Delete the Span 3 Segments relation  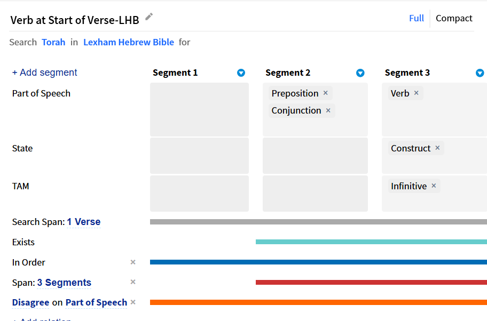(x=133, y=282)
